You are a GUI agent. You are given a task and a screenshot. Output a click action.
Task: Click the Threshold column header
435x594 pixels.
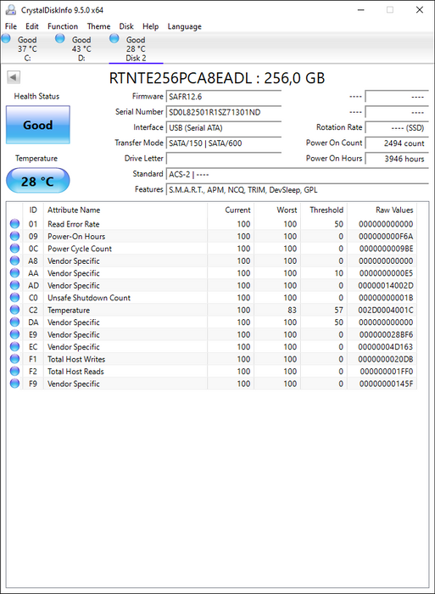click(324, 210)
